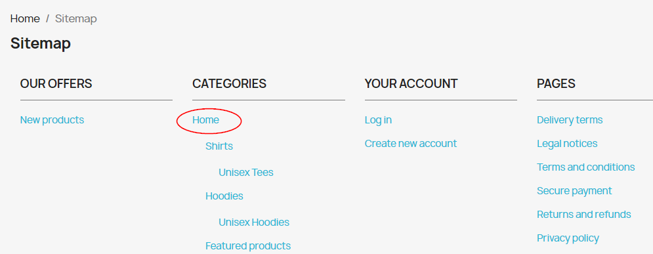The width and height of the screenshot is (653, 254).
Task: Click the Categories column heading
Action: click(x=230, y=84)
